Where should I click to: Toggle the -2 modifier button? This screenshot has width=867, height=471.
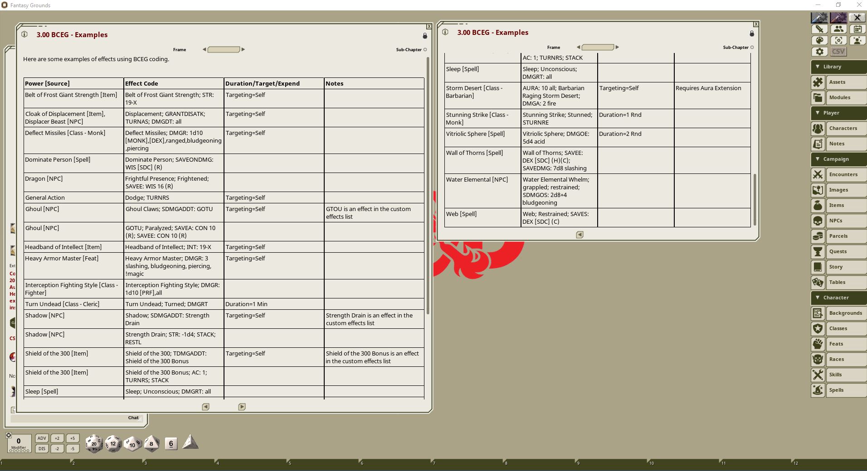coord(57,449)
